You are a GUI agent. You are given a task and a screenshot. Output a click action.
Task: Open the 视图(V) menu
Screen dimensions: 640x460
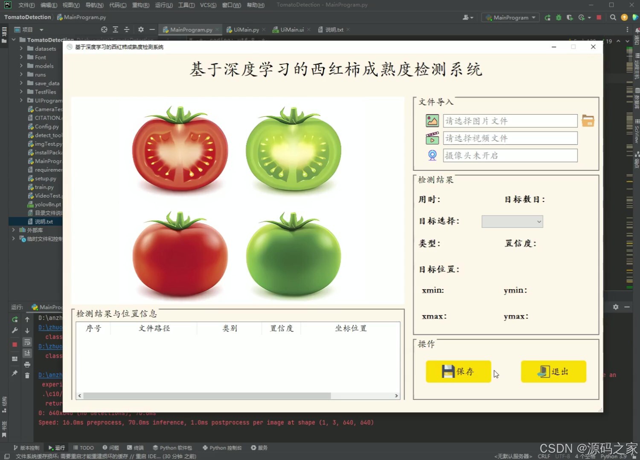(x=71, y=5)
